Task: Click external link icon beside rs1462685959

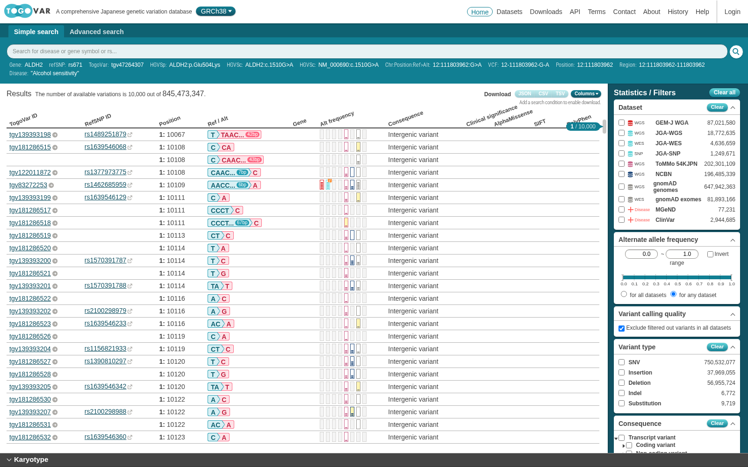Action: [130, 185]
